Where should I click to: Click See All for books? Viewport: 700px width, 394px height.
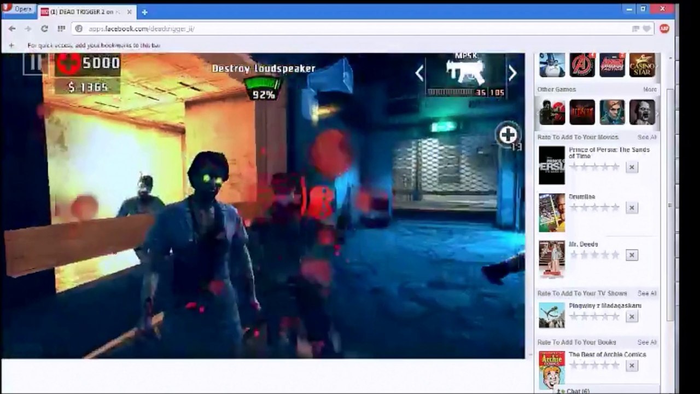[x=647, y=343]
